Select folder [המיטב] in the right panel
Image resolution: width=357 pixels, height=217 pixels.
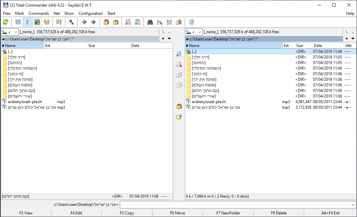point(271,63)
